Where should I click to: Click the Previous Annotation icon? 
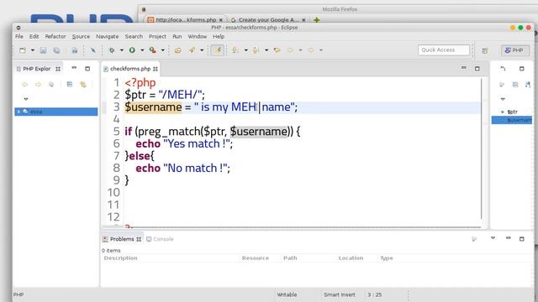(x=256, y=50)
